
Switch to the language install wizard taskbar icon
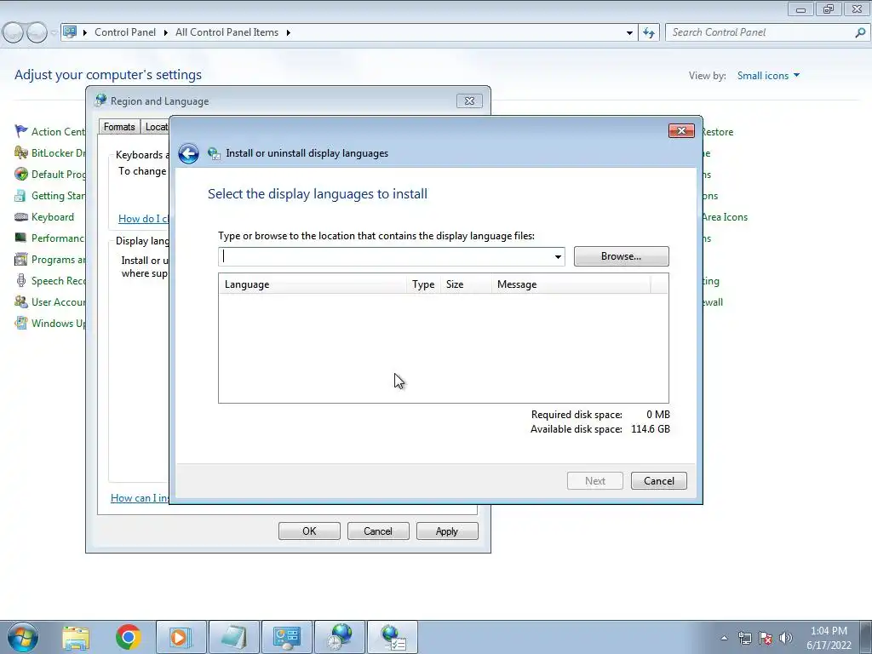click(393, 637)
